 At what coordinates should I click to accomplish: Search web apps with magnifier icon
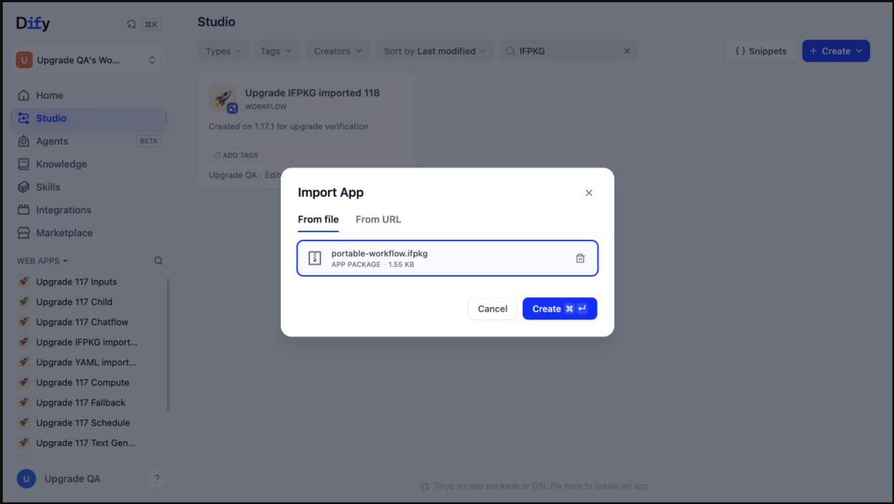point(158,261)
